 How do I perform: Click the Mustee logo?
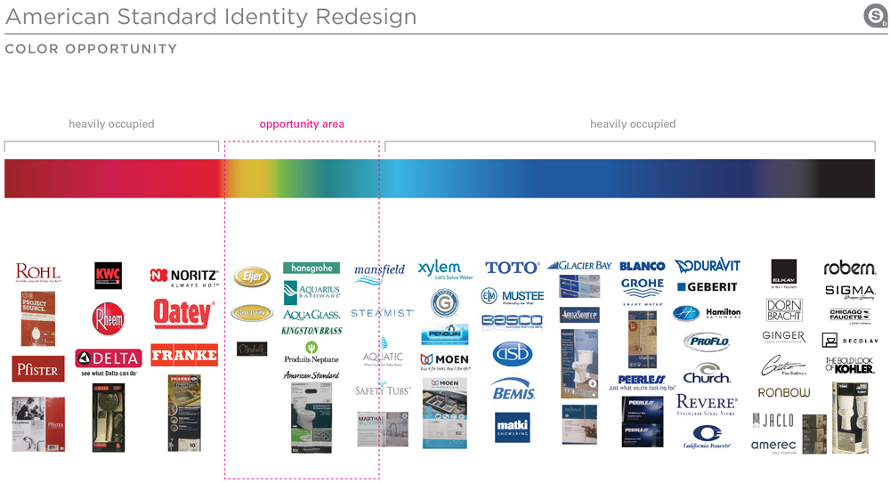tap(513, 296)
